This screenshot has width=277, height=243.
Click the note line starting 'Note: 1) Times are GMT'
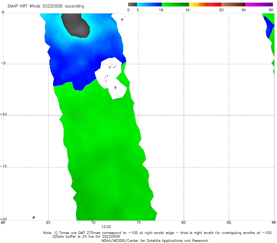pos(157,233)
